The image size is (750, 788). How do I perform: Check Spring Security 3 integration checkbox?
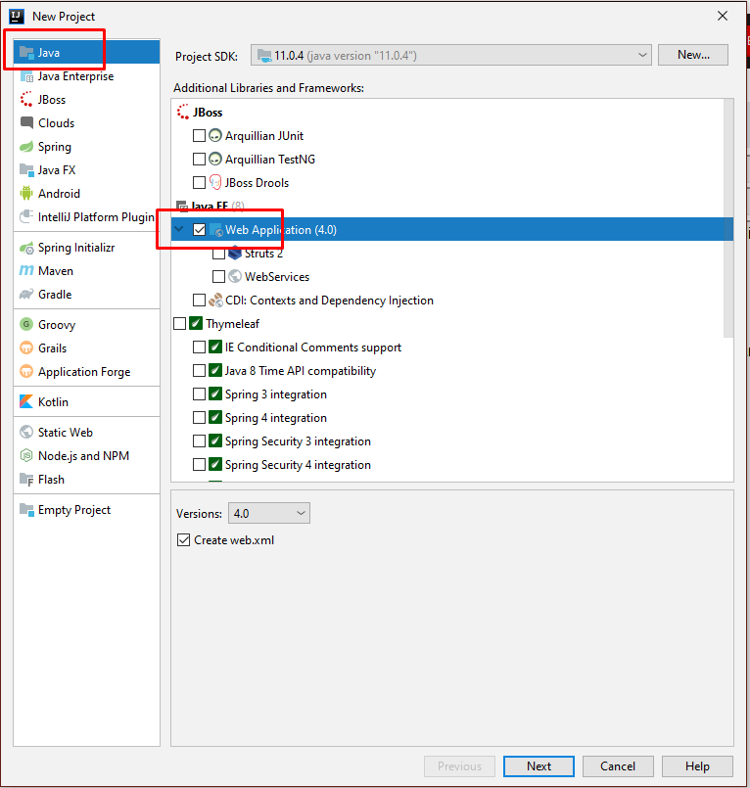point(199,440)
